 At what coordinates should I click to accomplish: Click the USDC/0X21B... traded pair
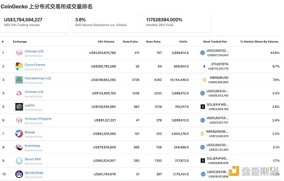point(218,172)
